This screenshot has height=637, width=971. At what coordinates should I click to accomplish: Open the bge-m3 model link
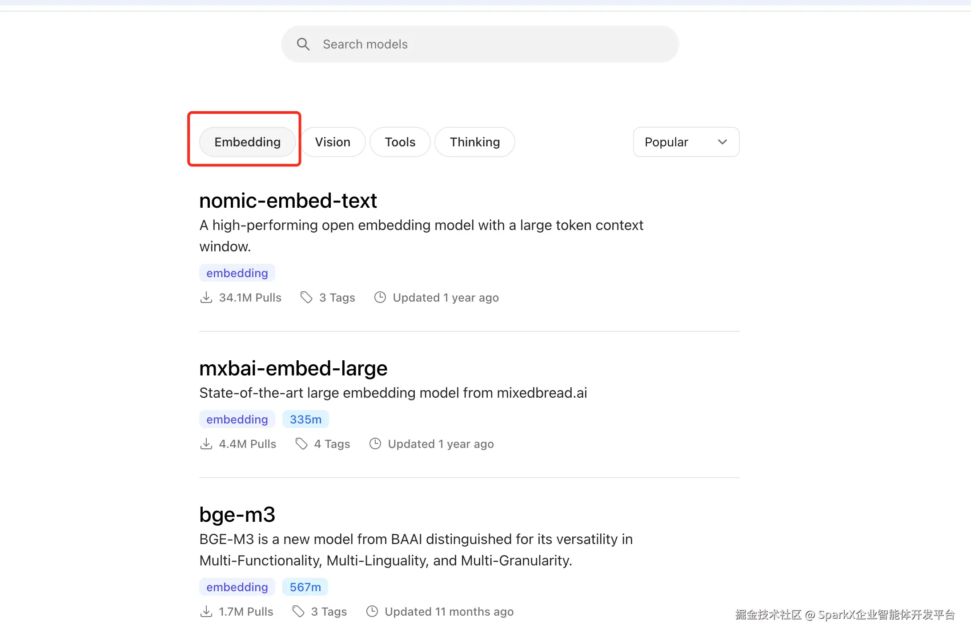(x=237, y=515)
